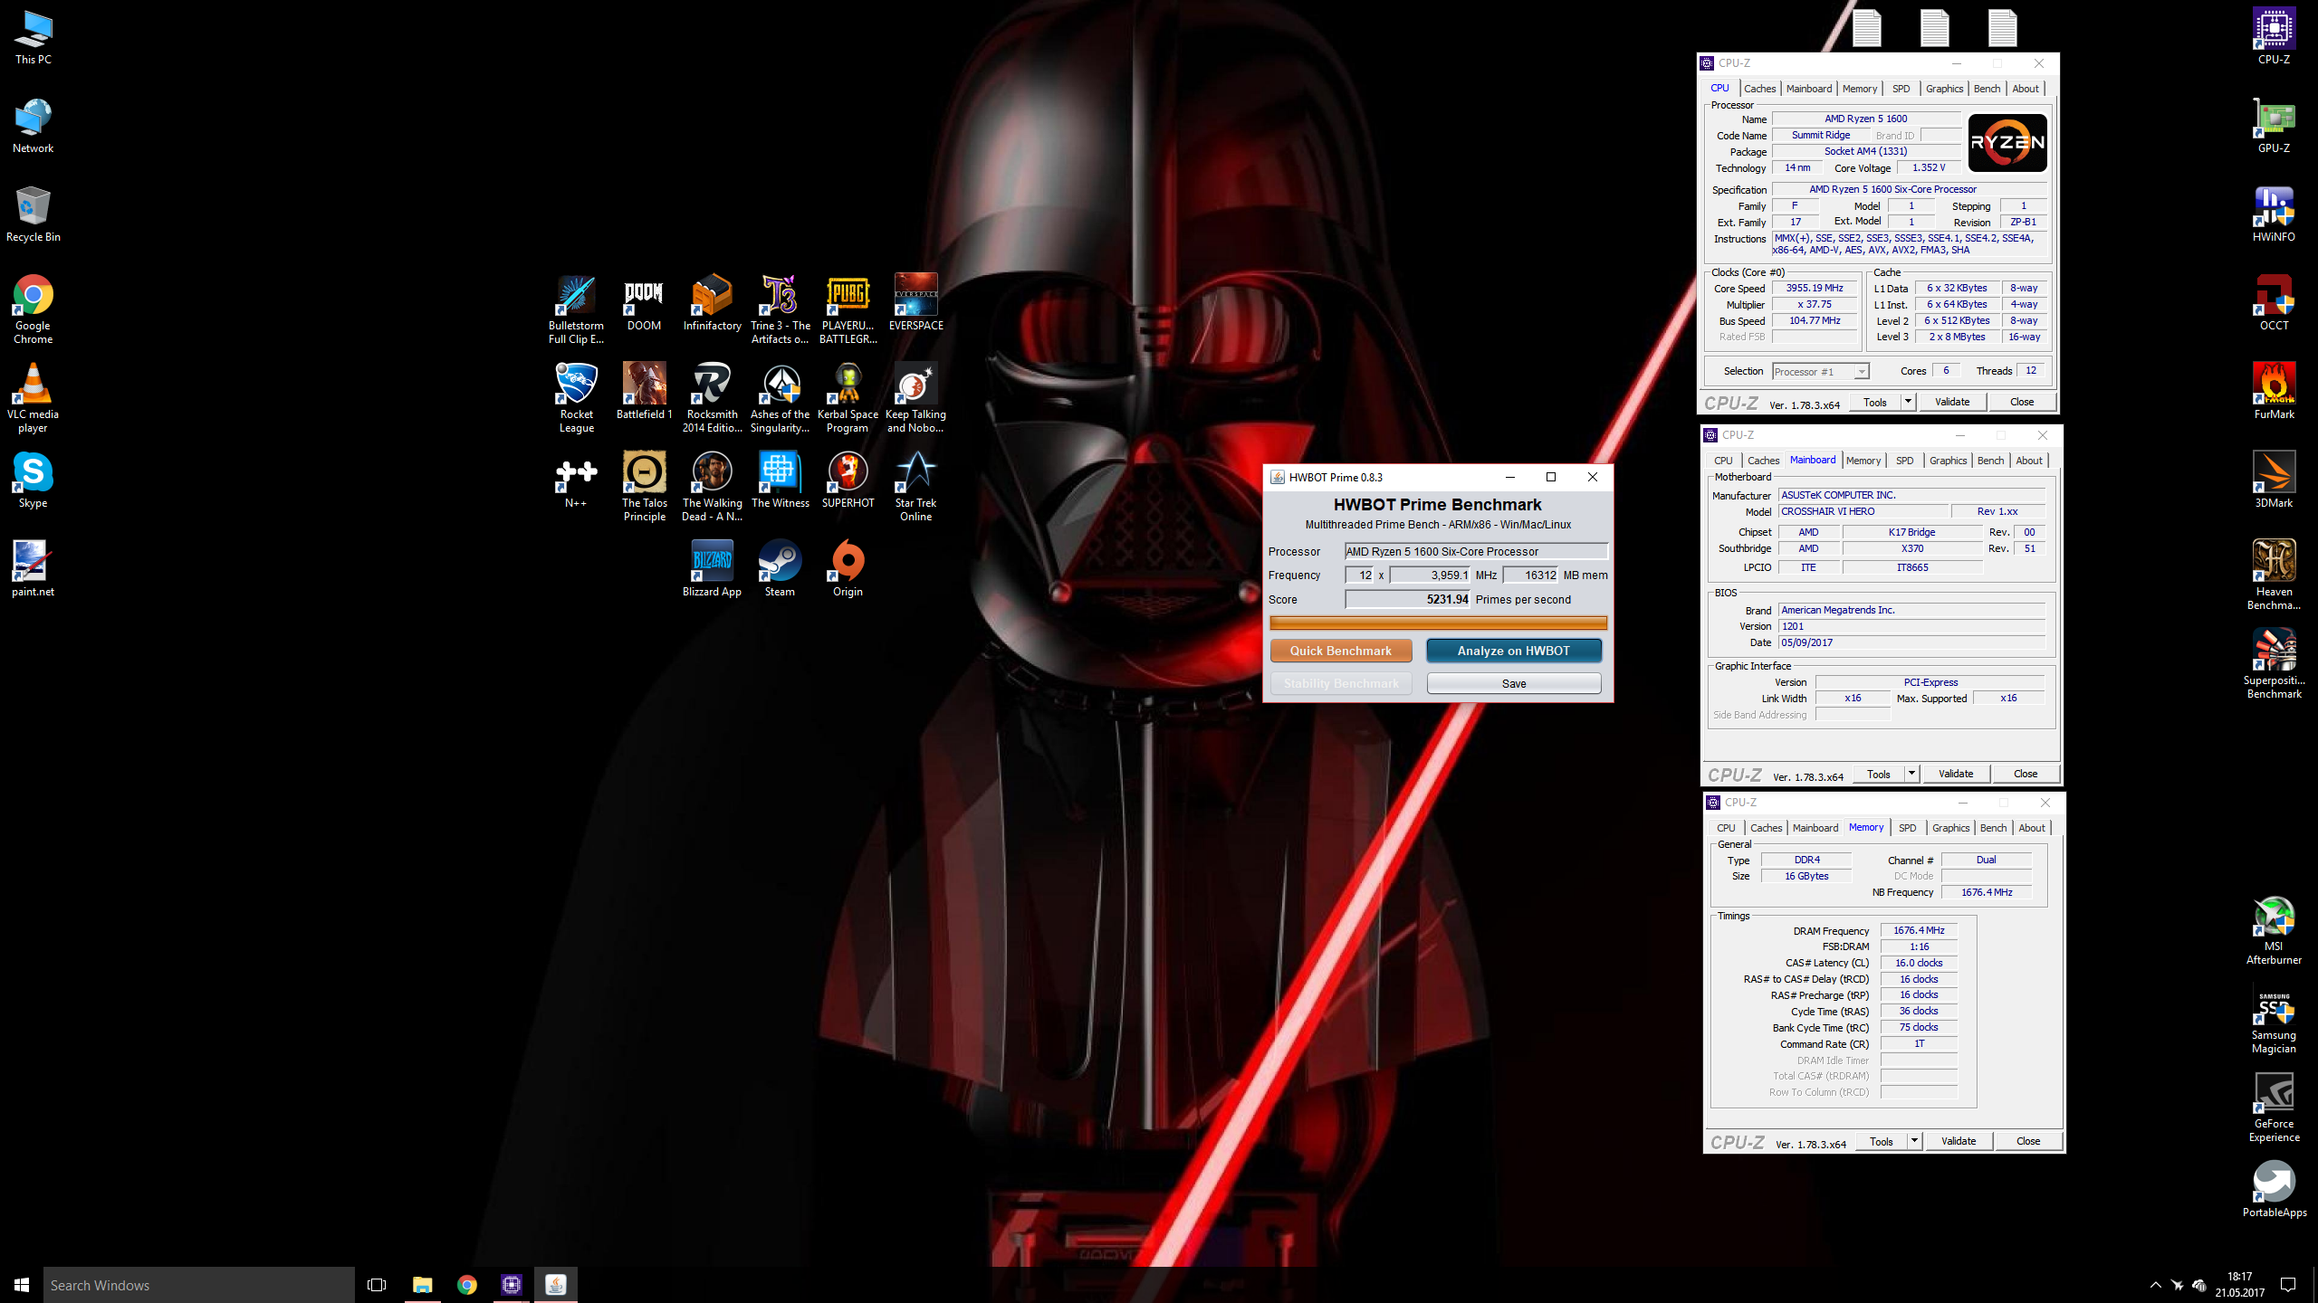Click Validate in top CPU-Z window

tap(1951, 402)
